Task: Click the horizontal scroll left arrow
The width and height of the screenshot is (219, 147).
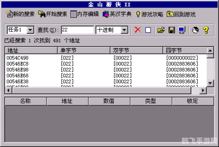Action: [x=9, y=90]
